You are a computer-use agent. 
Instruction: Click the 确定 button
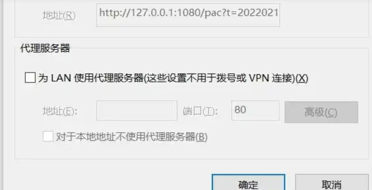(x=248, y=182)
